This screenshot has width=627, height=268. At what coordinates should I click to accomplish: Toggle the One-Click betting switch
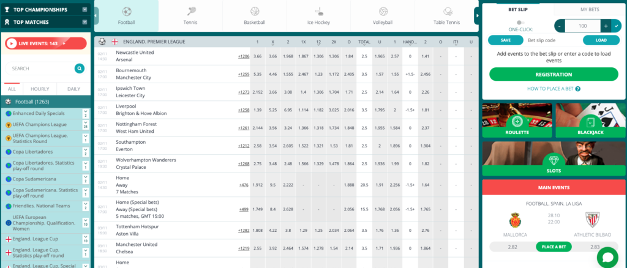520,23
